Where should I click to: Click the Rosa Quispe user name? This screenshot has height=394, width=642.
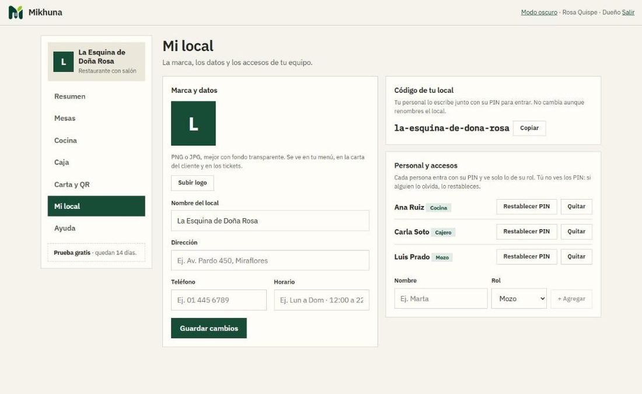[580, 12]
